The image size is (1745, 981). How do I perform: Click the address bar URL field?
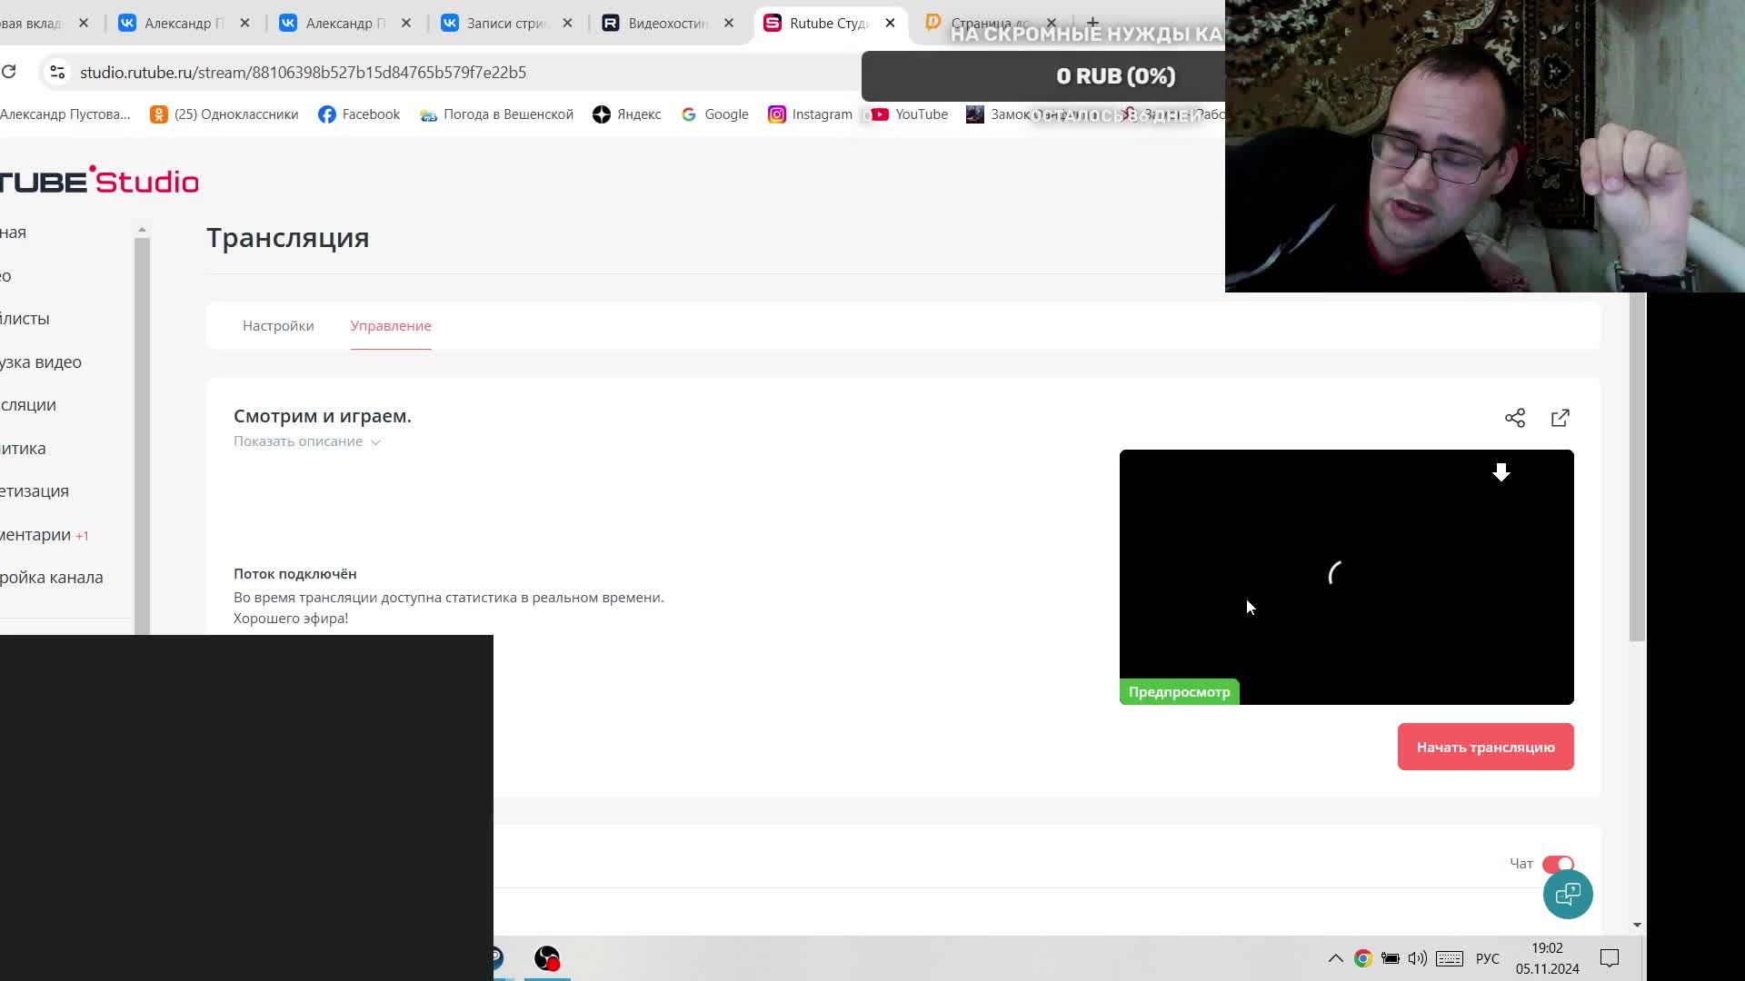coord(303,73)
